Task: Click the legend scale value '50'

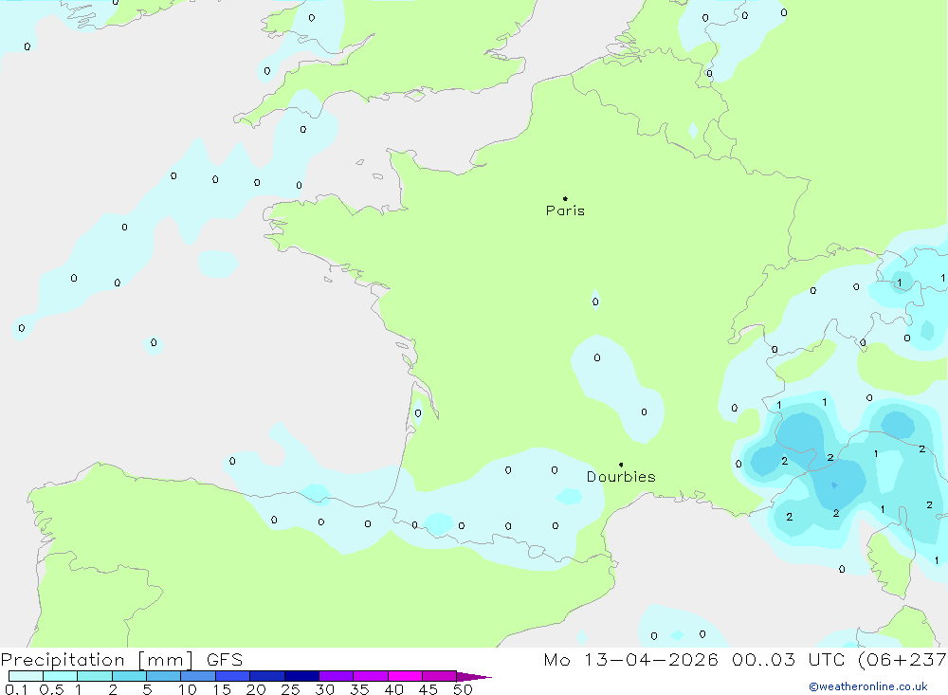Action: [463, 689]
